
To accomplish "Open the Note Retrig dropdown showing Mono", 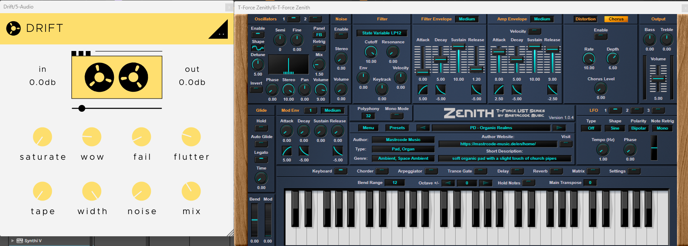I will [x=663, y=128].
